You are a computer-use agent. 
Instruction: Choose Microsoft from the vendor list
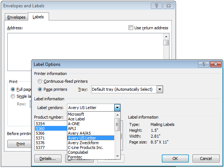coord(91,114)
